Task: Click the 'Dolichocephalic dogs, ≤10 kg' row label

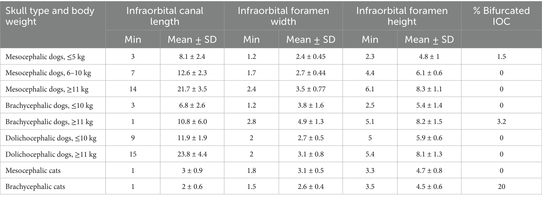Action: (51, 138)
